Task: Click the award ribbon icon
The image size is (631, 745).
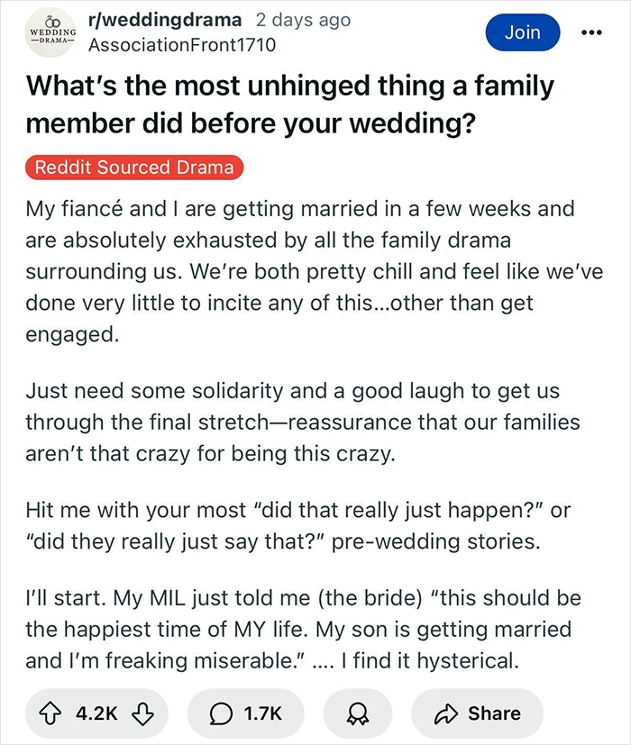Action: point(358,713)
